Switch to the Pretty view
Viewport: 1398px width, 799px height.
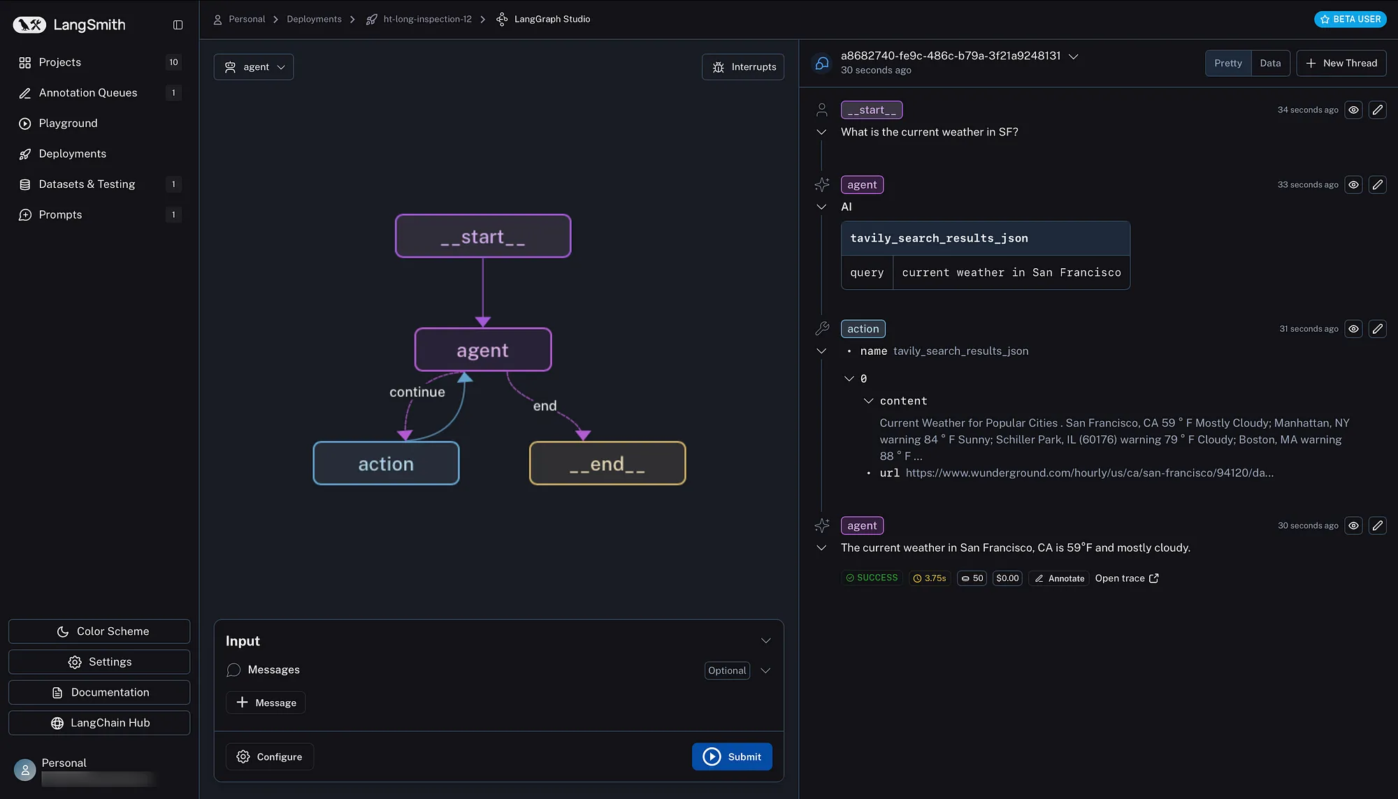click(x=1228, y=63)
